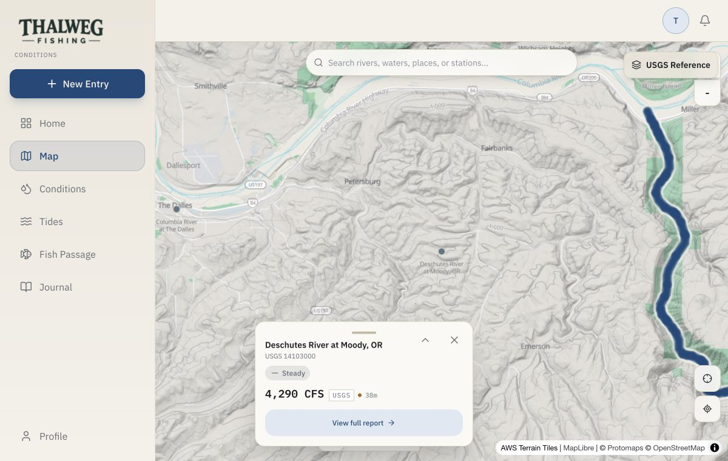Open the Tides section
728x461 pixels.
pos(77,221)
